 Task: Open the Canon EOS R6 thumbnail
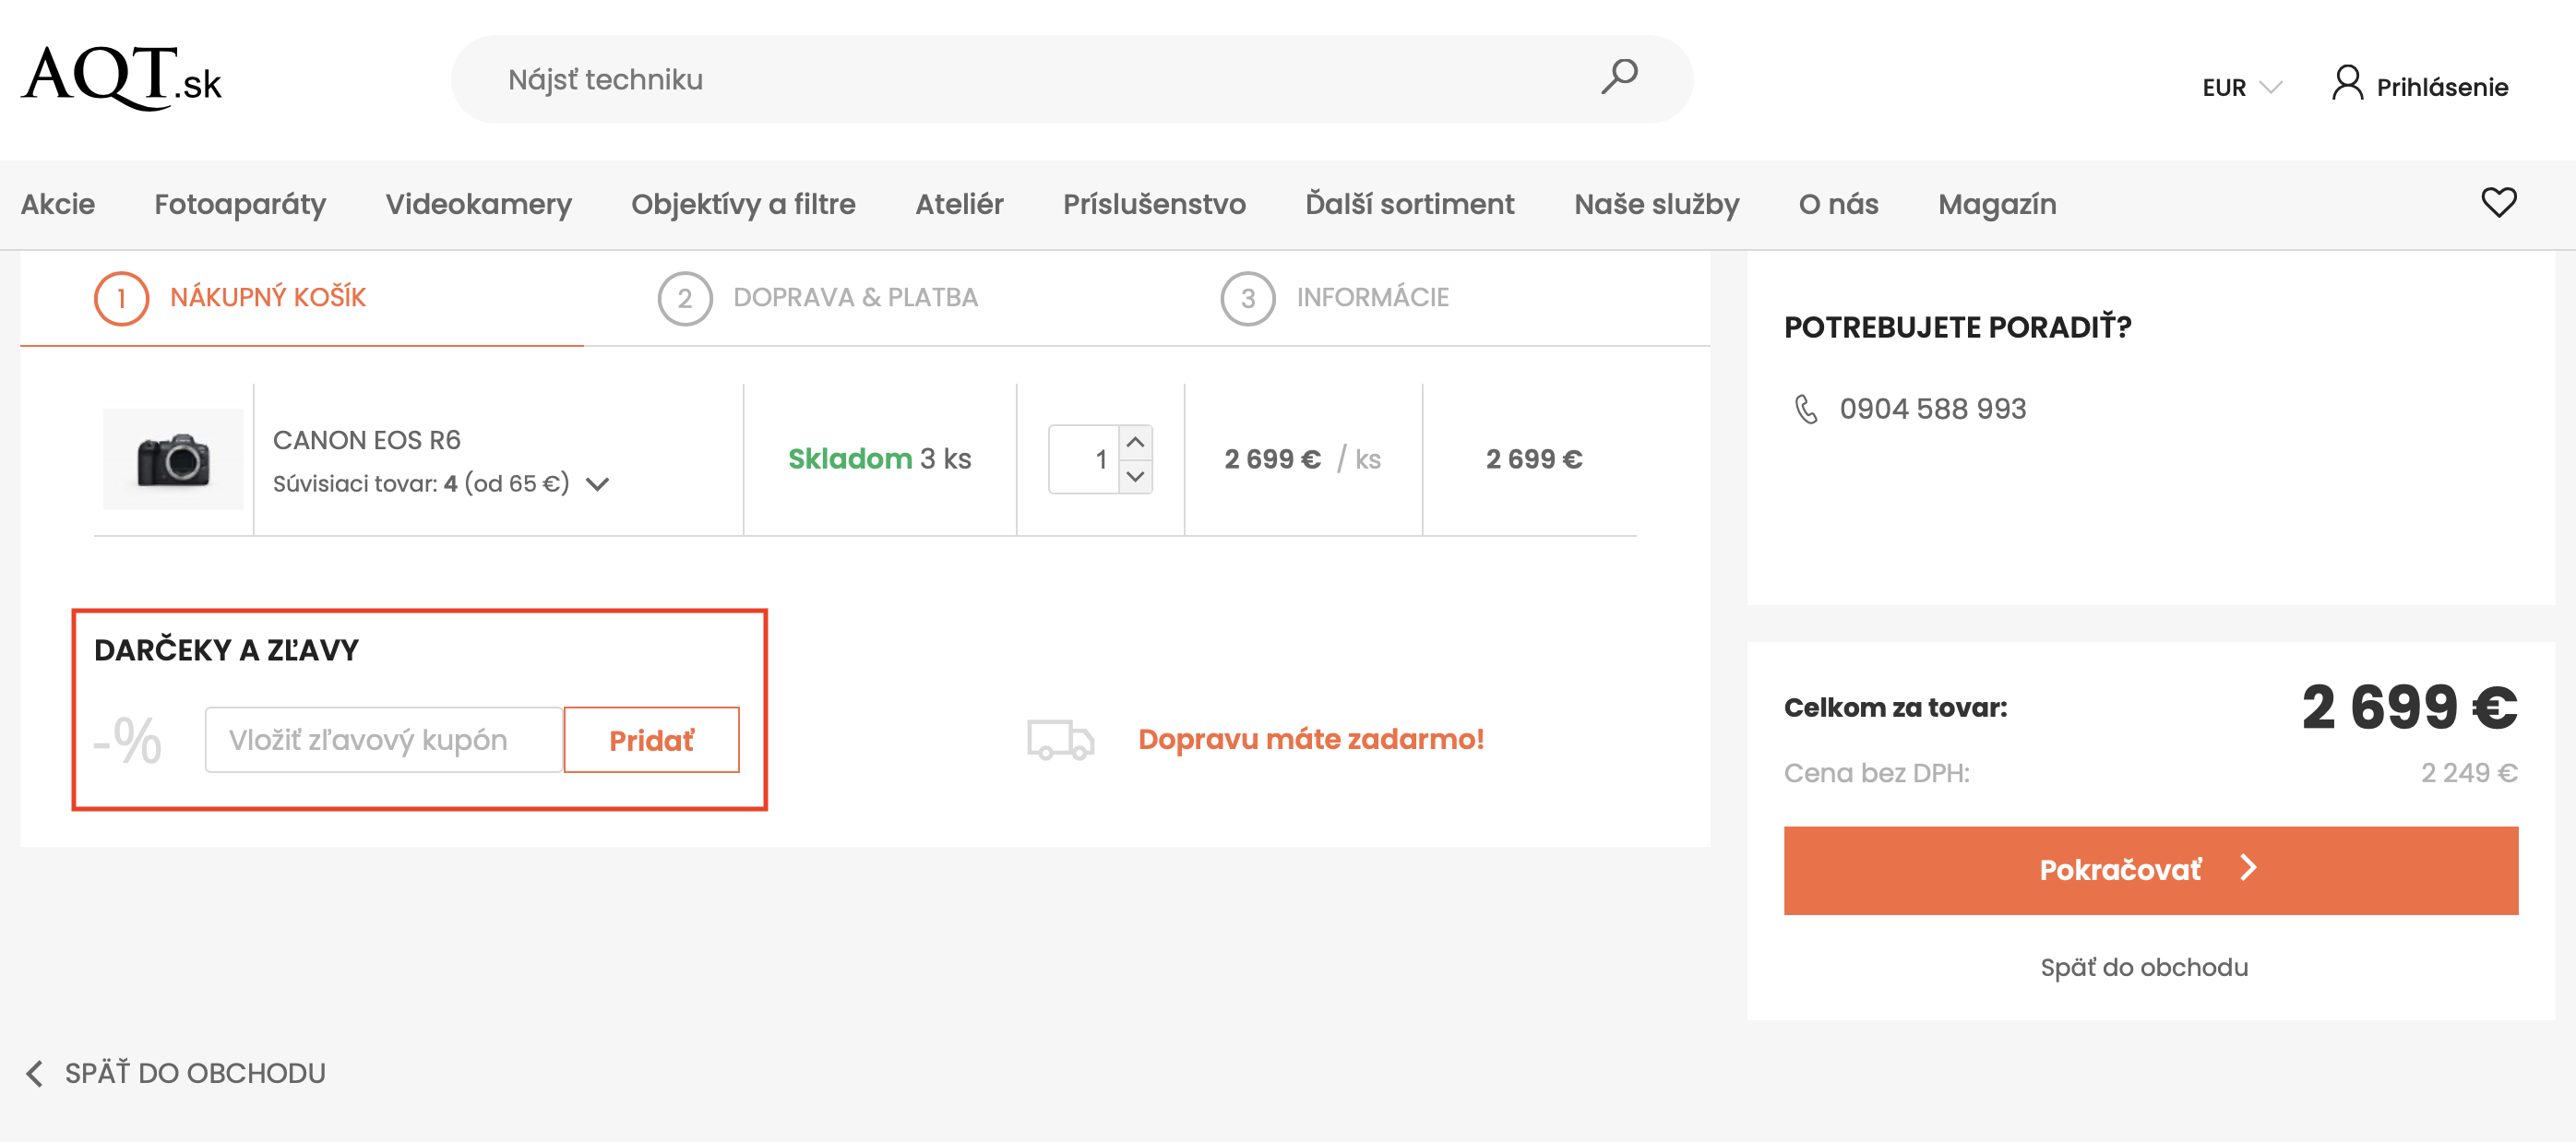[173, 459]
